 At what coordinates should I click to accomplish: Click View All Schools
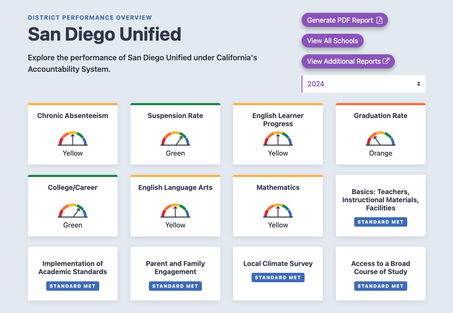[x=332, y=41]
